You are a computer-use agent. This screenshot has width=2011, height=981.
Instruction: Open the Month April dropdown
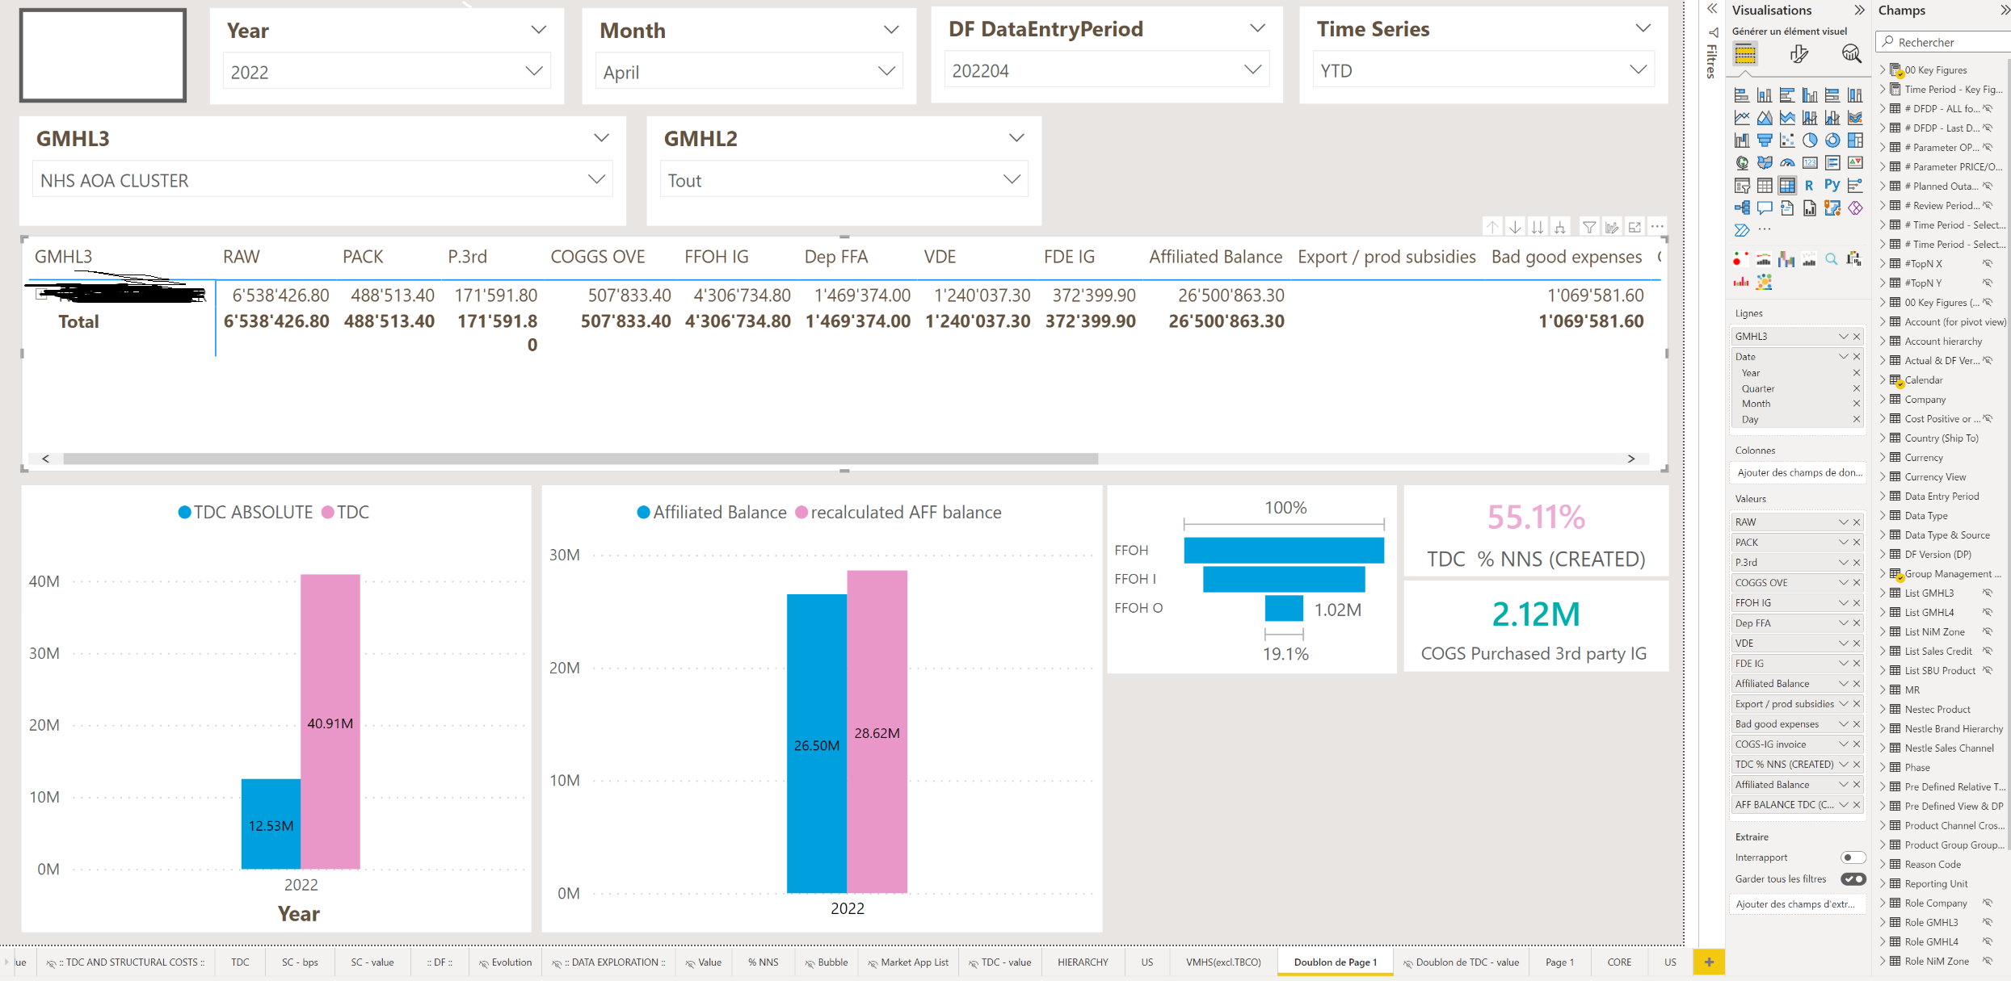pos(749,72)
